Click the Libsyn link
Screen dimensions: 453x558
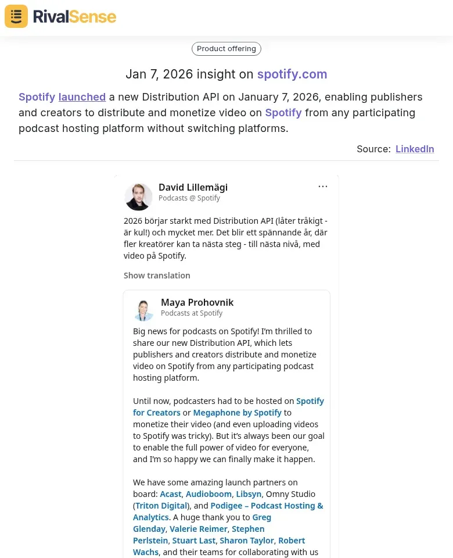point(249,493)
